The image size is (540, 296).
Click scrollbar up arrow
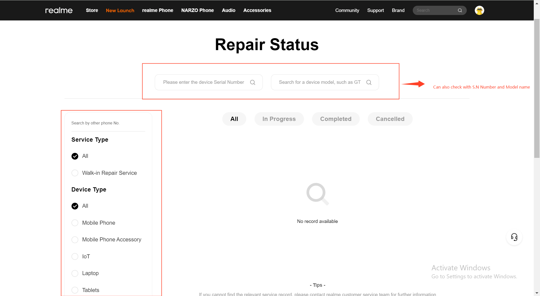point(537,3)
